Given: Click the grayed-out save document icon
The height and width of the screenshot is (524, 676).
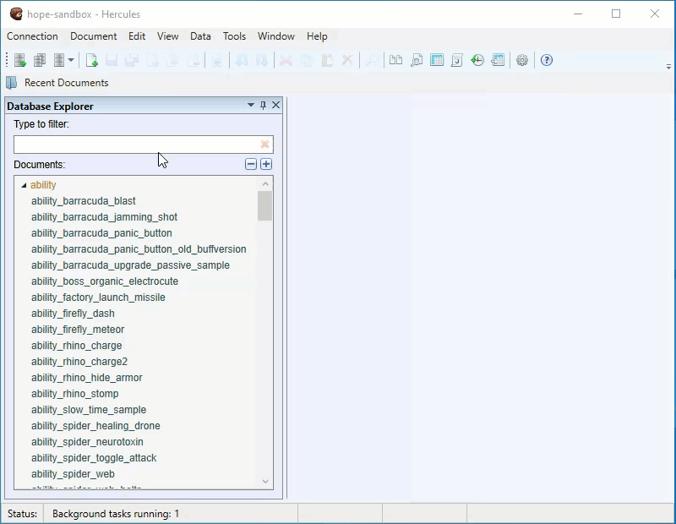Looking at the screenshot, I should (112, 60).
